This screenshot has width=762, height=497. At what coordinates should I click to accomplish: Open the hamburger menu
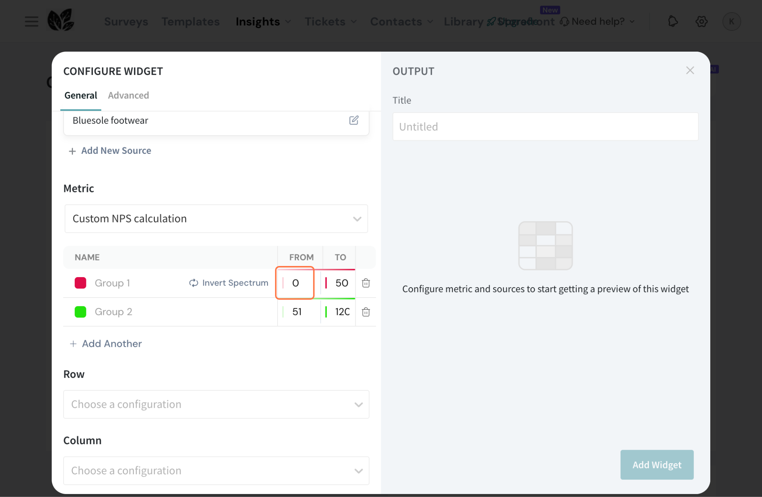pyautogui.click(x=32, y=22)
